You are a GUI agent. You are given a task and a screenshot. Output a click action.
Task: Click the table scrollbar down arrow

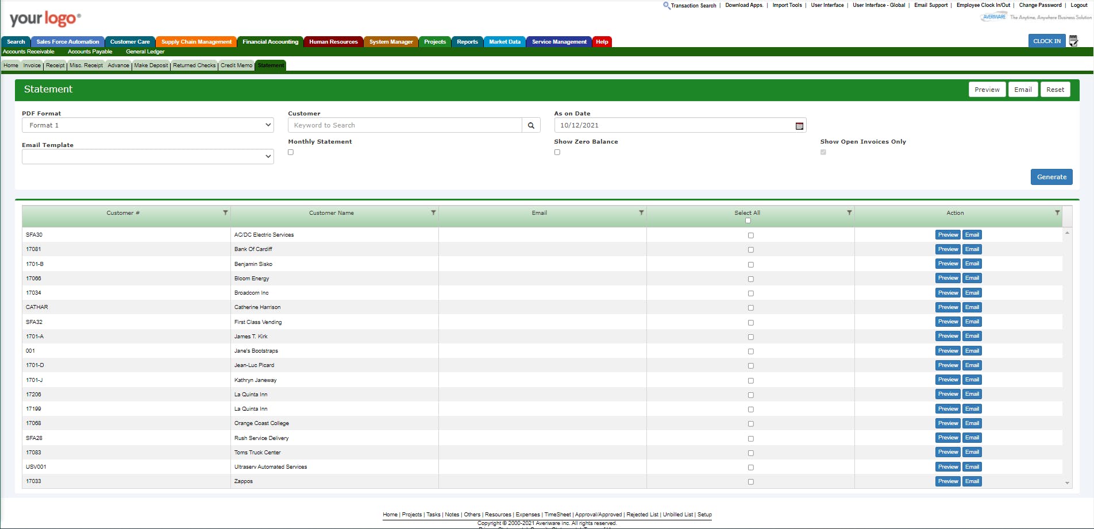(x=1067, y=483)
